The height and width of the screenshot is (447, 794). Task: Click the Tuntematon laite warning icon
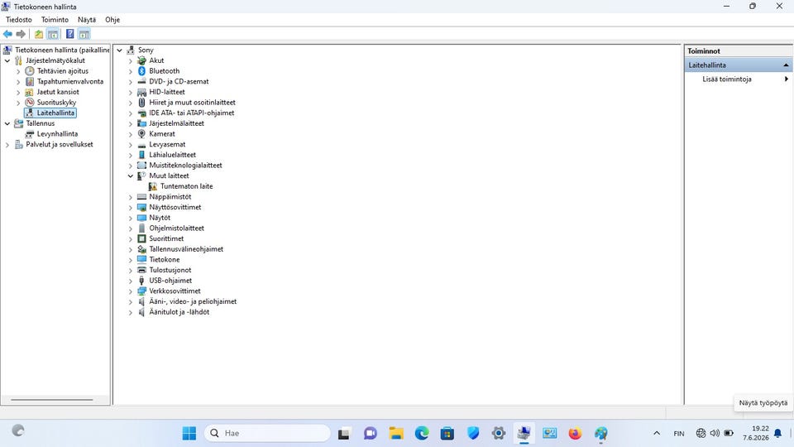tap(152, 186)
